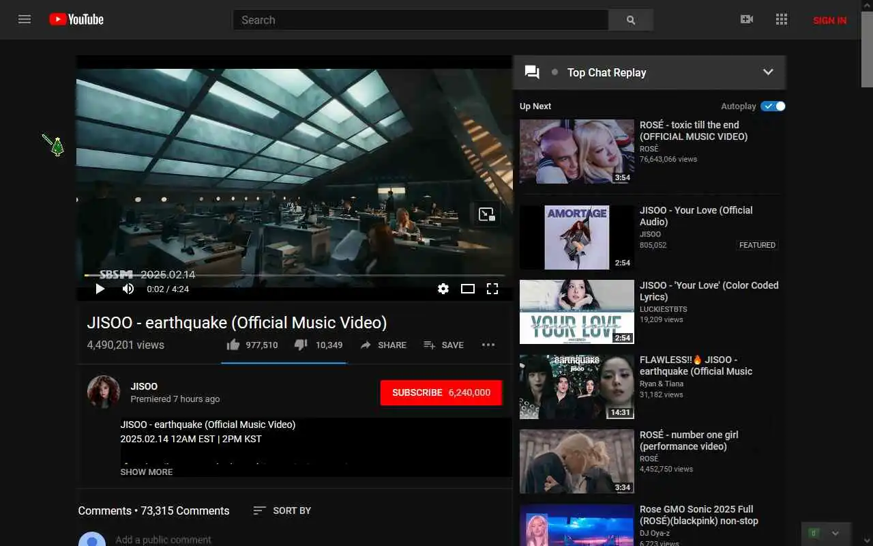873x546 pixels.
Task: Open the hamburger guide menu
Action: [x=25, y=19]
